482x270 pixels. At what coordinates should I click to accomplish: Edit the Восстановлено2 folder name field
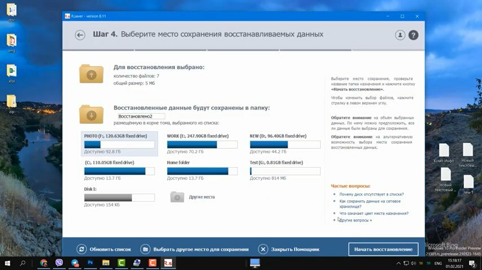pyautogui.click(x=142, y=116)
